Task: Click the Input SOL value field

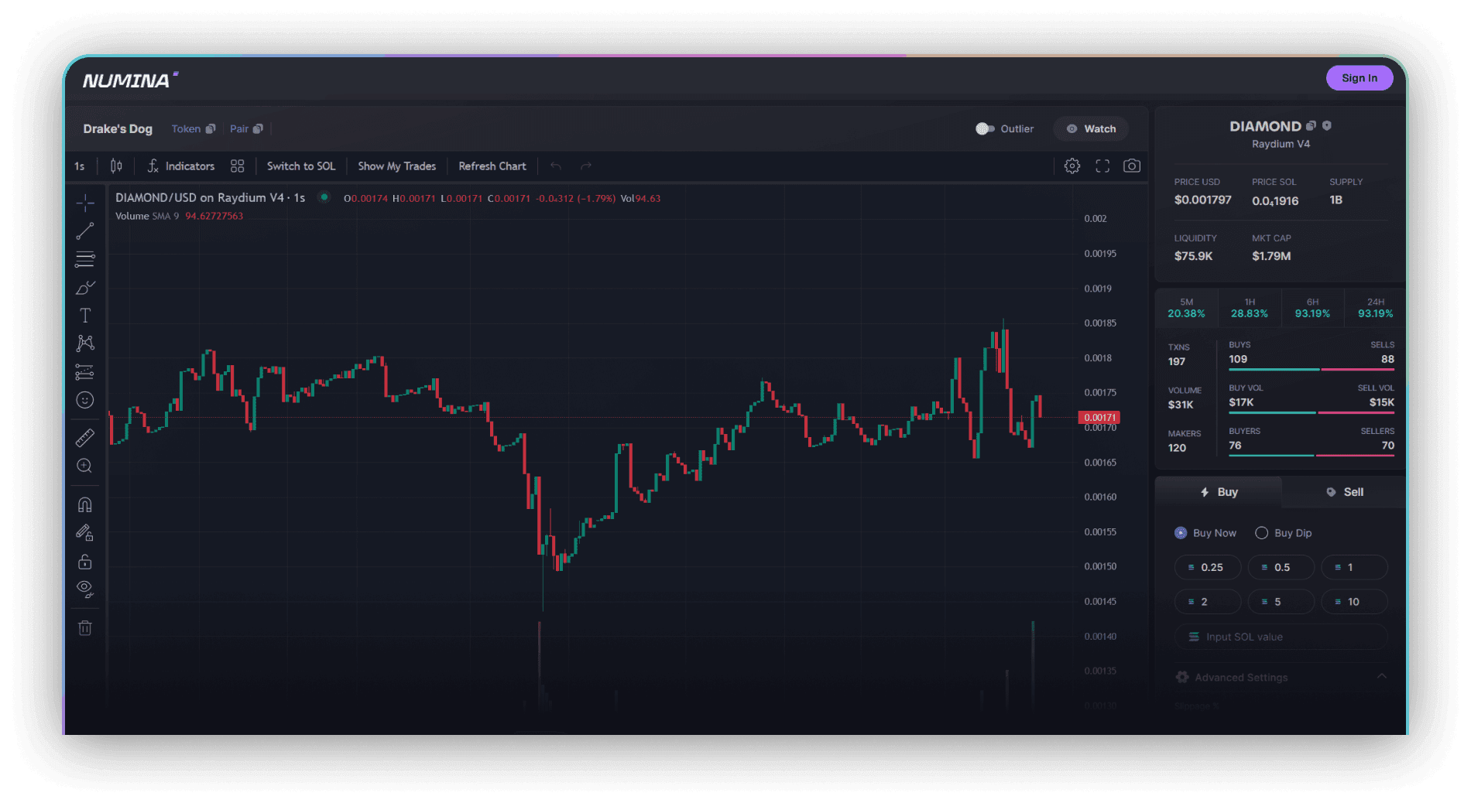Action: (x=1281, y=637)
